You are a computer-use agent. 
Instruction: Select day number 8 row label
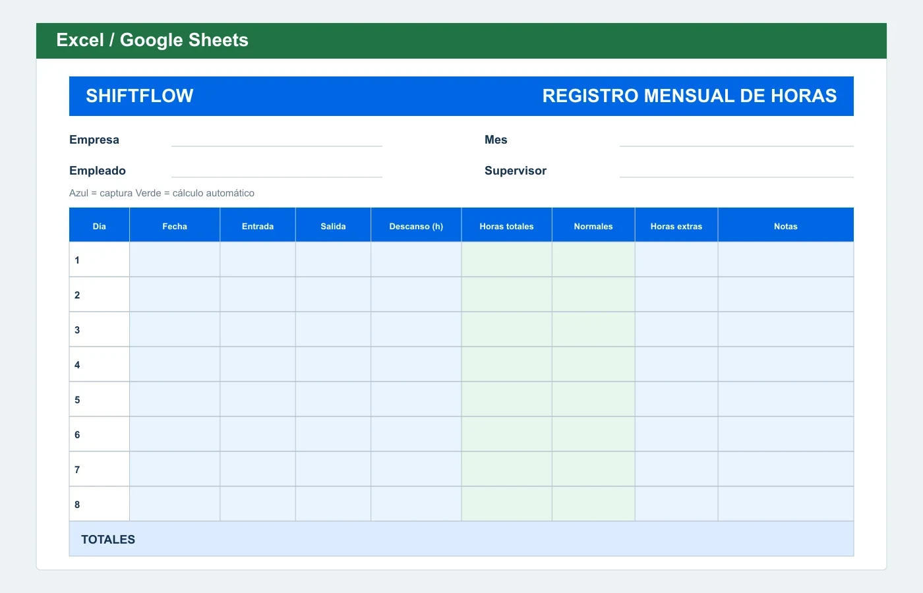point(100,504)
